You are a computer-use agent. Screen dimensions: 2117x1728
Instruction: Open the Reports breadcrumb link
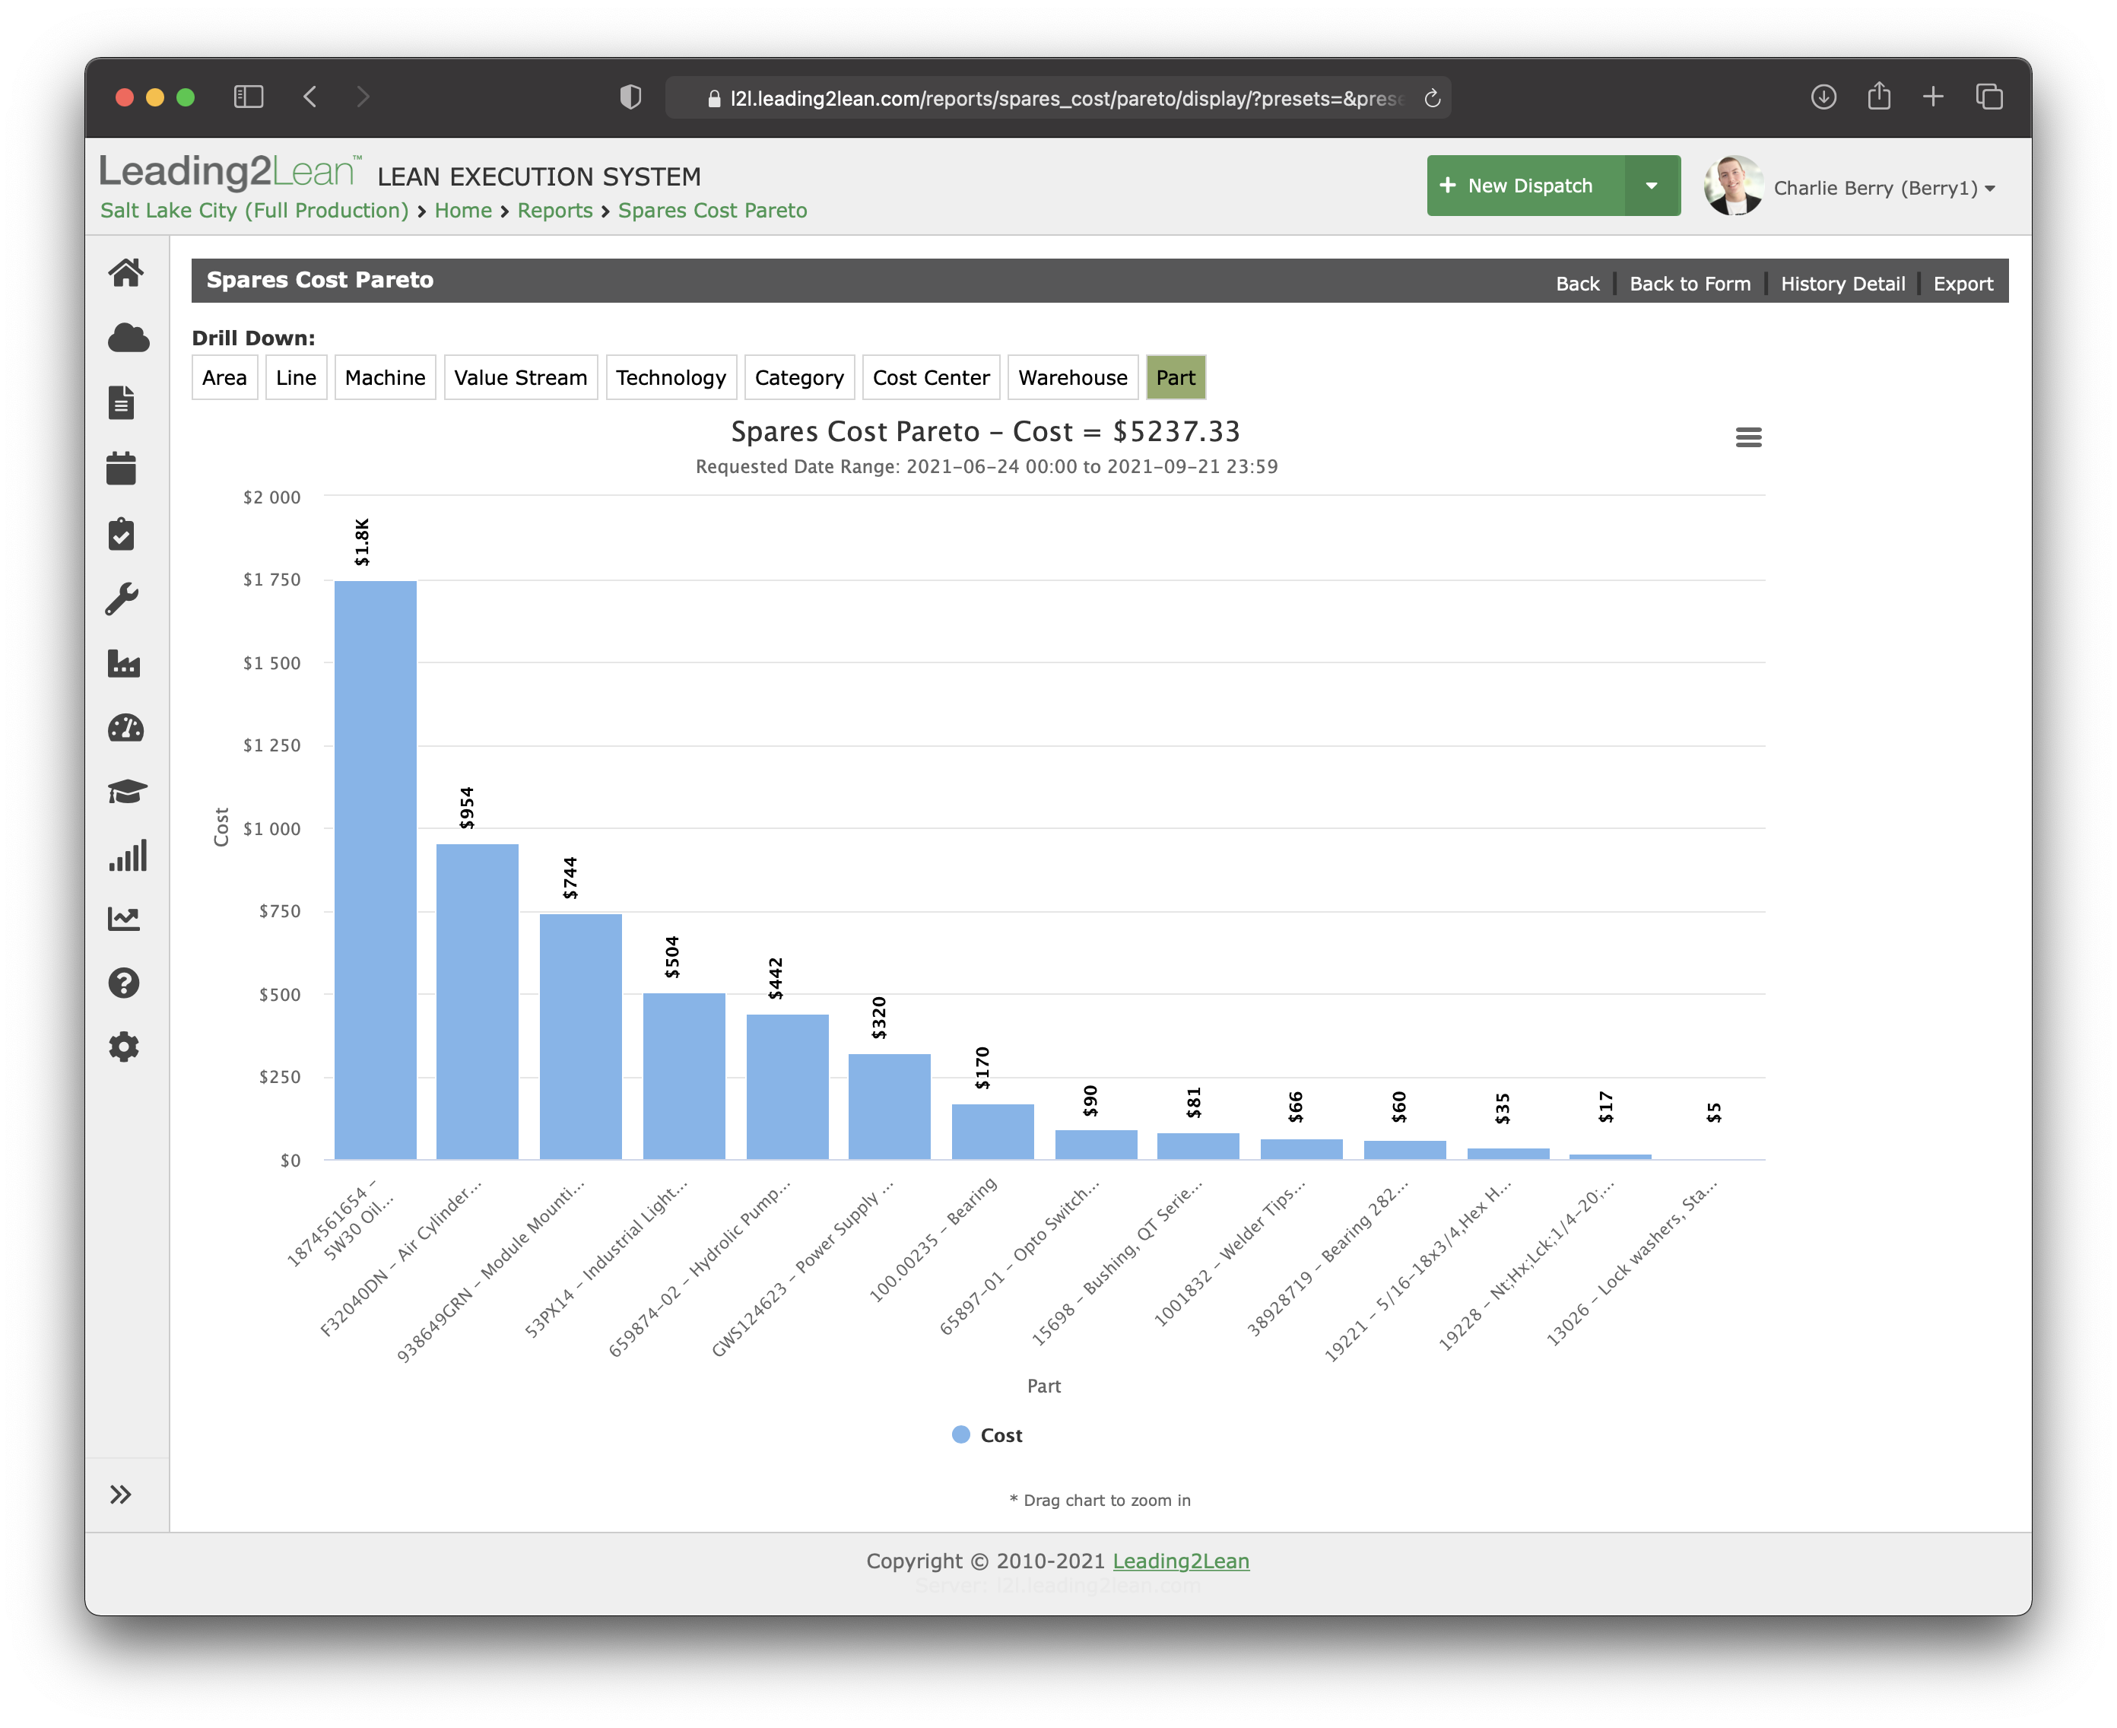point(554,210)
